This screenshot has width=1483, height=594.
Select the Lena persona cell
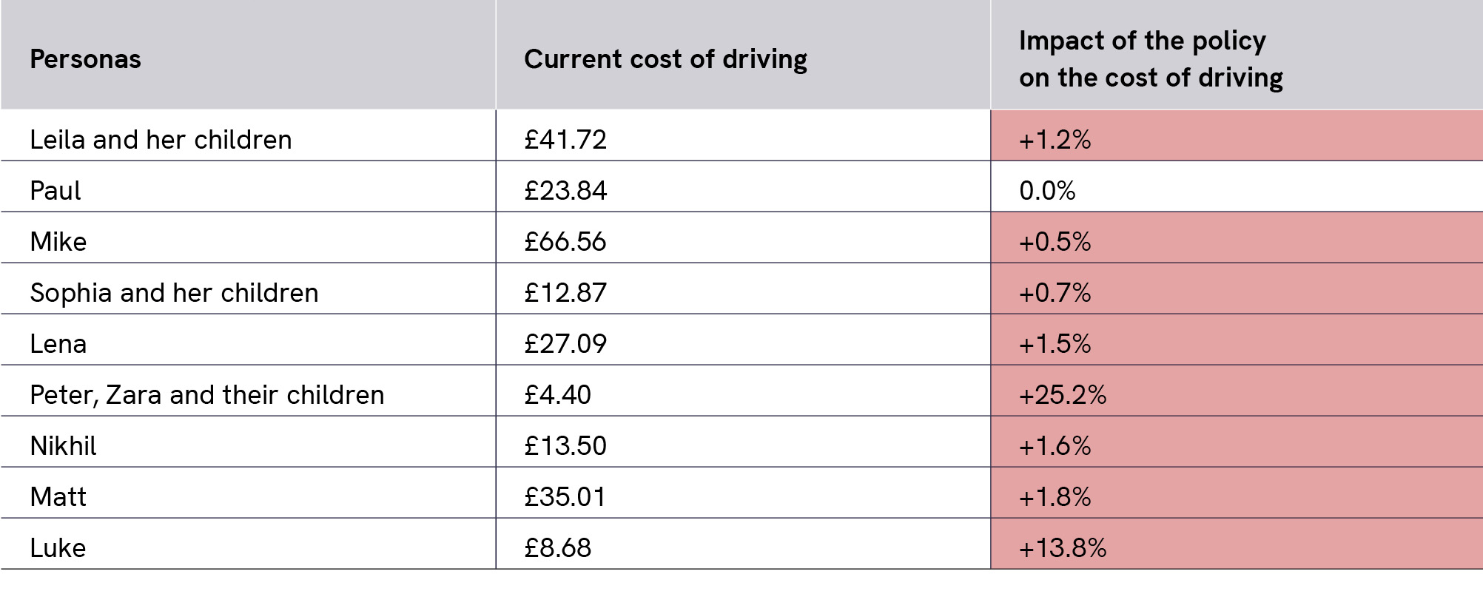[x=58, y=344]
